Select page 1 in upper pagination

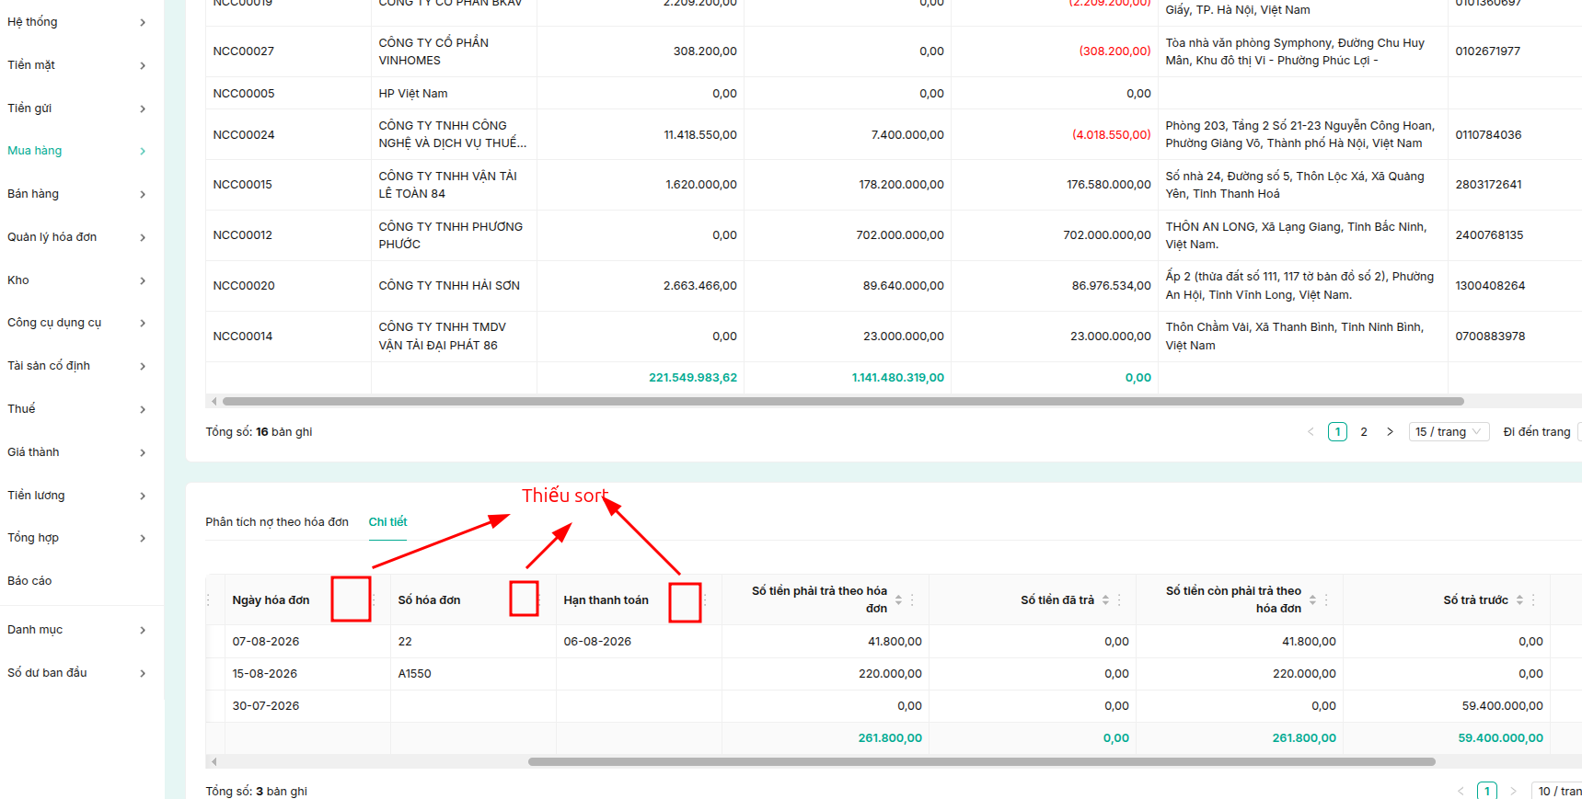pyautogui.click(x=1337, y=432)
